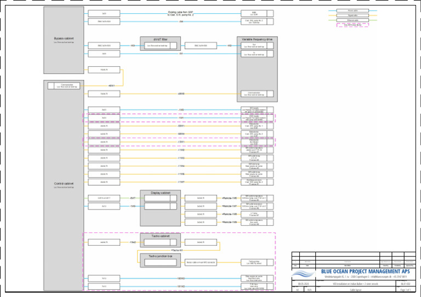Image resolution: width=421 pixels, height=297 pixels.
Task: Select the dV/dT filter block title
Action: coord(161,39)
